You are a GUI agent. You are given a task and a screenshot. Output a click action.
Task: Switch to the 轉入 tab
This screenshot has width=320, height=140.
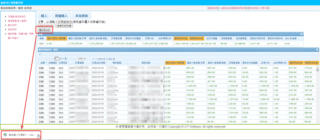click(44, 16)
